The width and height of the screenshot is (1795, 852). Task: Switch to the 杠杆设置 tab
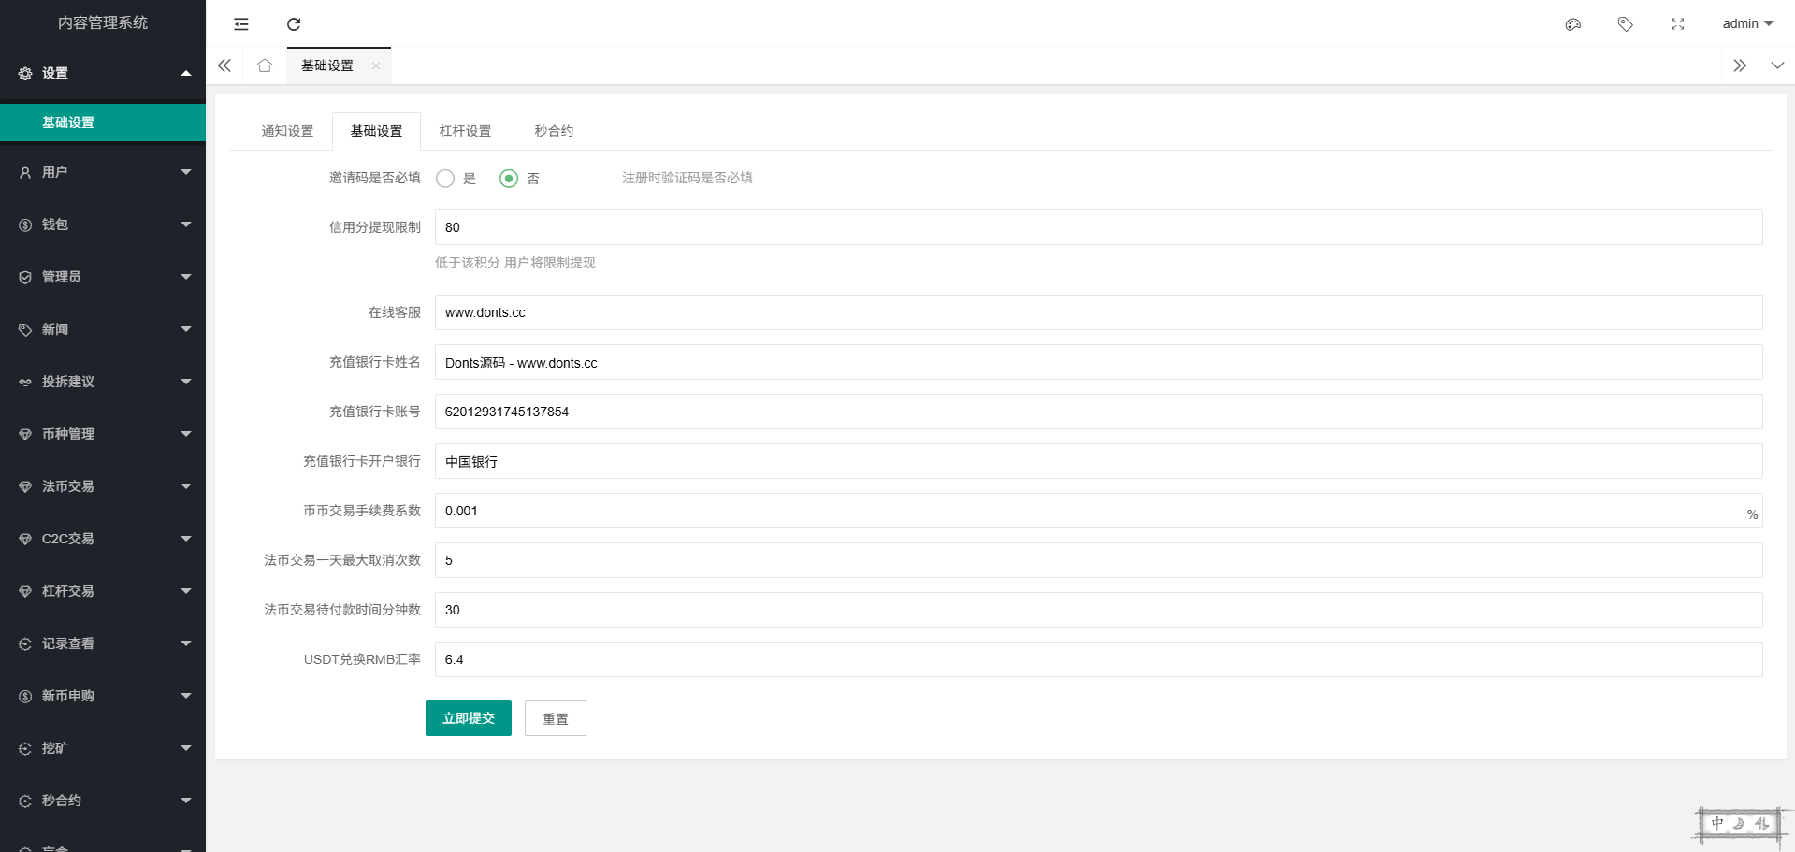[x=465, y=131]
